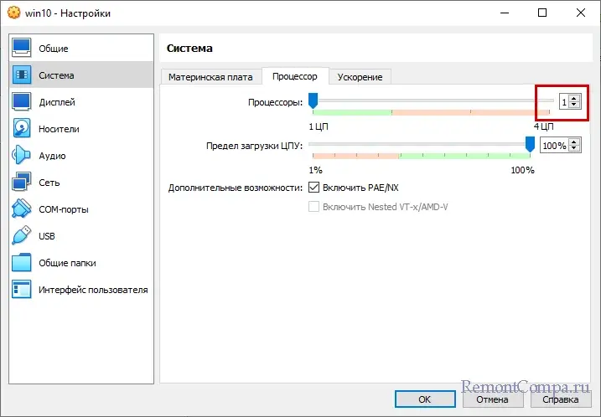
Task: Select the Дисплей monitor icon
Action: pos(22,102)
